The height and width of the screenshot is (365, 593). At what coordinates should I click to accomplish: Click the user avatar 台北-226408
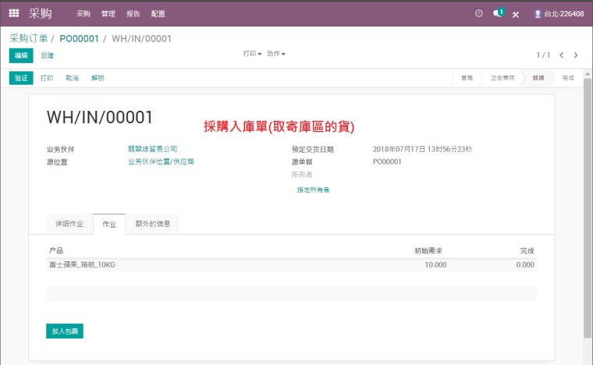pyautogui.click(x=559, y=14)
